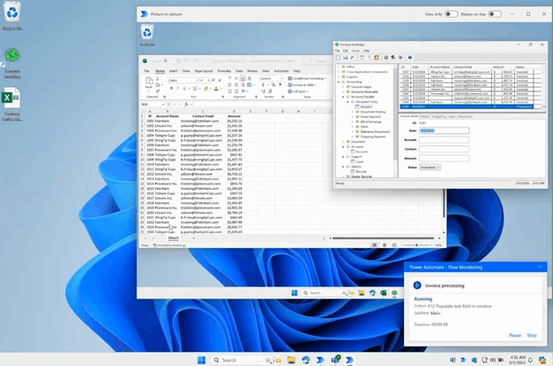553x366 pixels.
Task: Click the blue info icon in Invoicing toolbar
Action: coord(409,58)
